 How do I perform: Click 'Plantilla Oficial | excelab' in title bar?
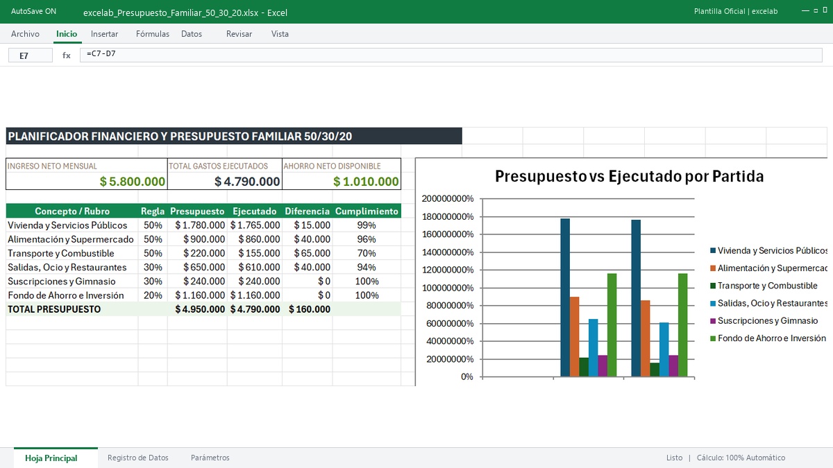736,12
